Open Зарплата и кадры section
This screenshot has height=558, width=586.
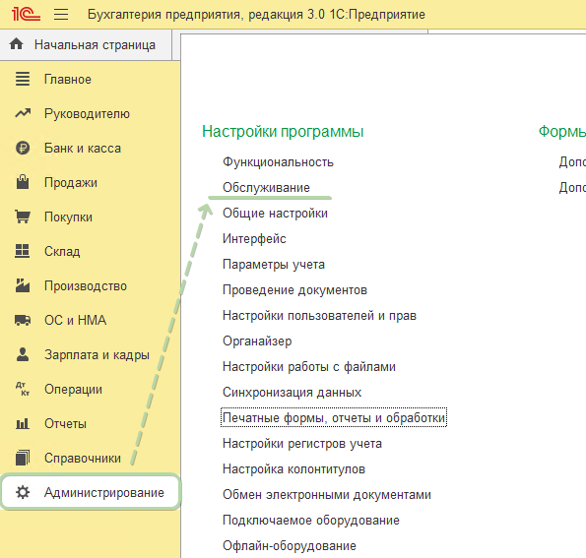tap(97, 355)
